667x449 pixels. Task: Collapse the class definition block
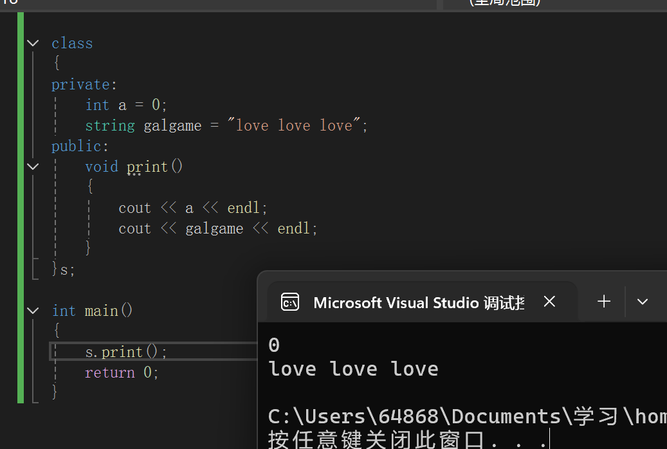[33, 43]
